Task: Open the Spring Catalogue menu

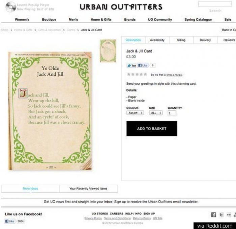Action: (x=198, y=20)
